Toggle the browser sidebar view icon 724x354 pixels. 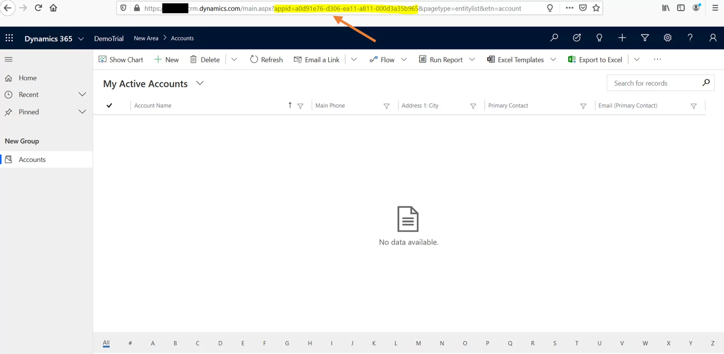(x=681, y=8)
